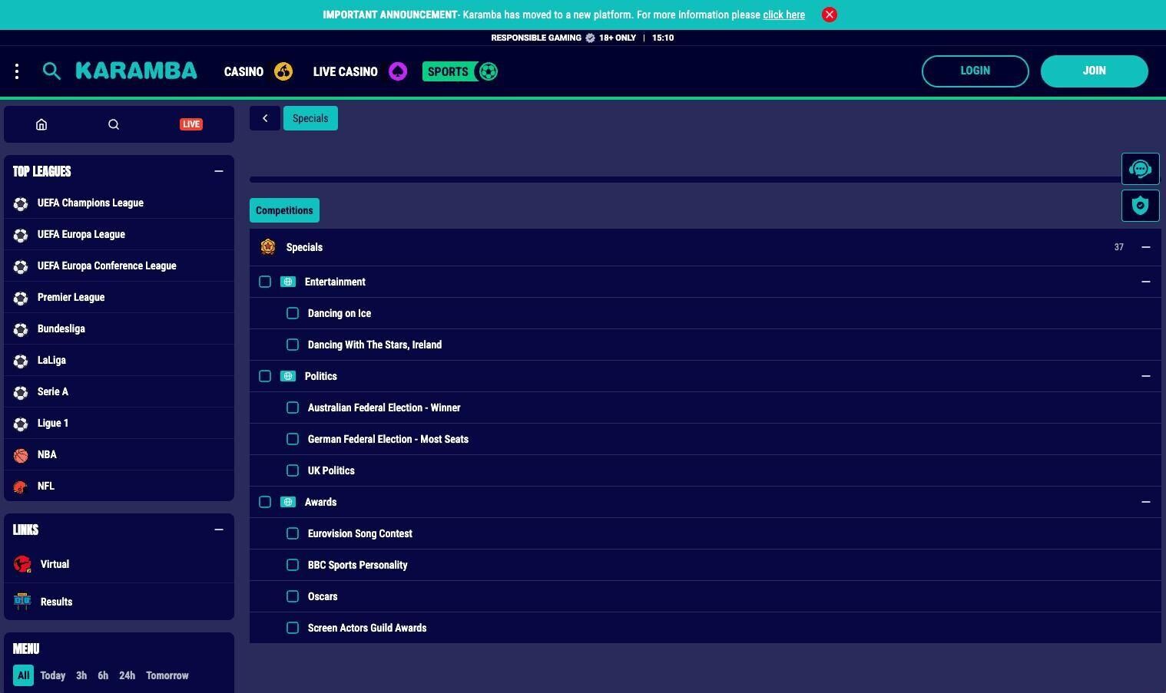Open the three-dot main menu

click(17, 71)
